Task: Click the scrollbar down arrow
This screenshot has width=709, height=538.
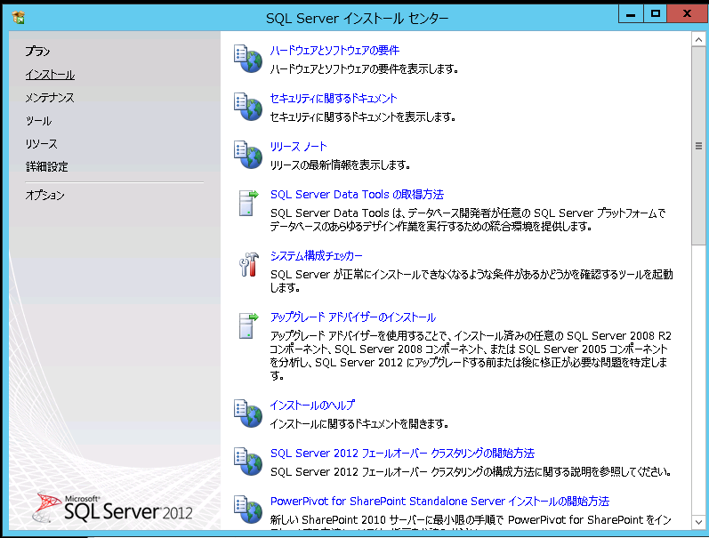Action: click(698, 522)
